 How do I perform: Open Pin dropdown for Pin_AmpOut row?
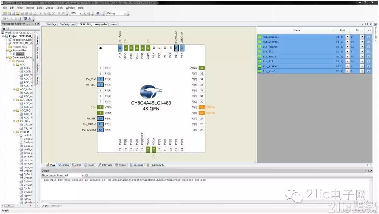(x=362, y=47)
